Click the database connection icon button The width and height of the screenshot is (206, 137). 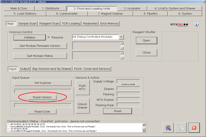pyautogui.click(x=168, y=127)
